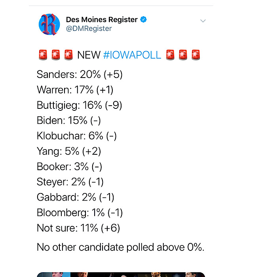Click the first siren emoji starting the headline

(43, 55)
